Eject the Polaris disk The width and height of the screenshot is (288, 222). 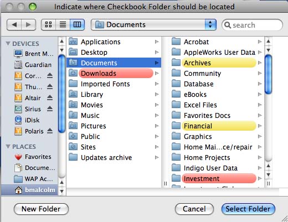[x=50, y=131]
